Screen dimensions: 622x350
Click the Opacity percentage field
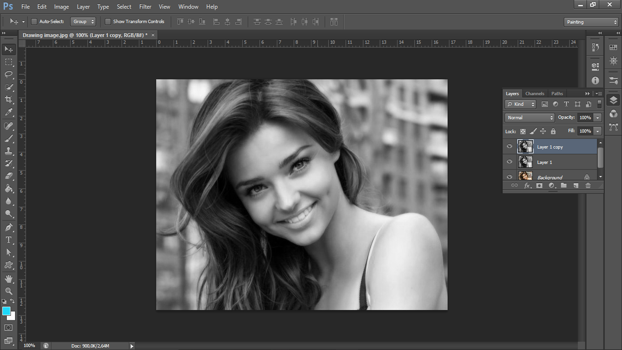pos(585,118)
